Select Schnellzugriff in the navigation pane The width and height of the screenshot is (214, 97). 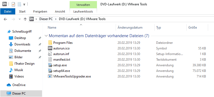(22, 32)
